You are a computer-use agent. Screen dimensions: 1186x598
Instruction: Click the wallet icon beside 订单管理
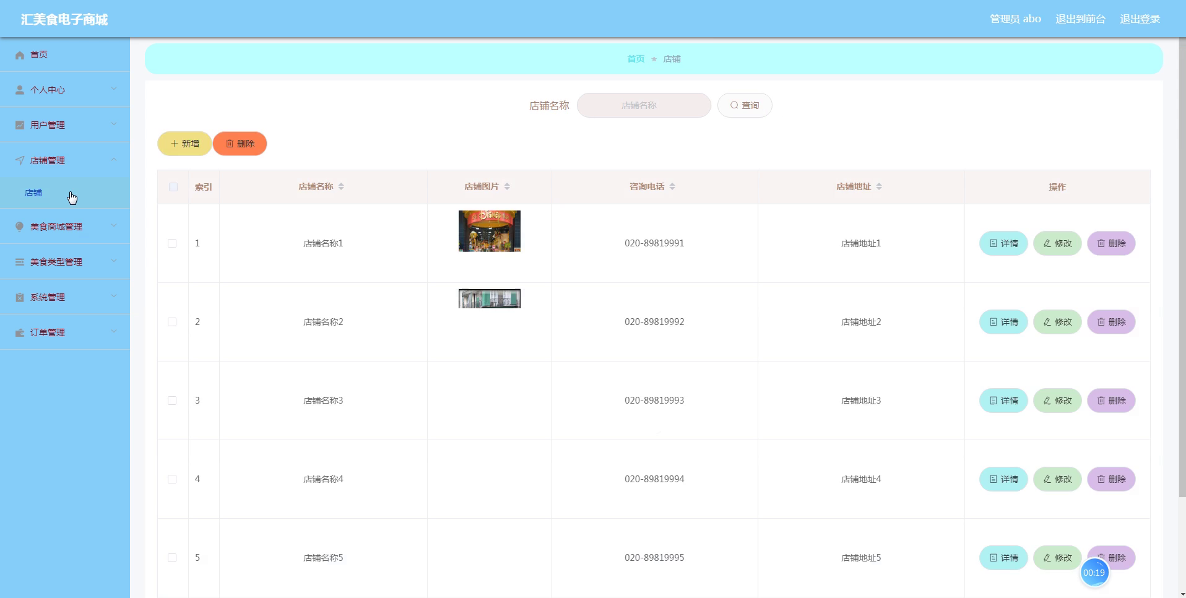coord(20,332)
